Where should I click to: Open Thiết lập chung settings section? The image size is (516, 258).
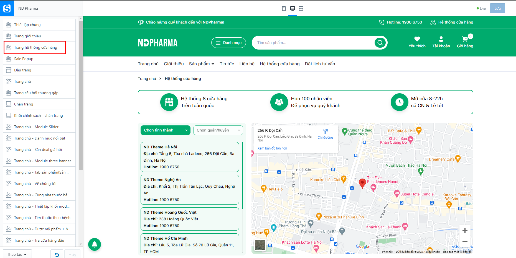pos(39,25)
